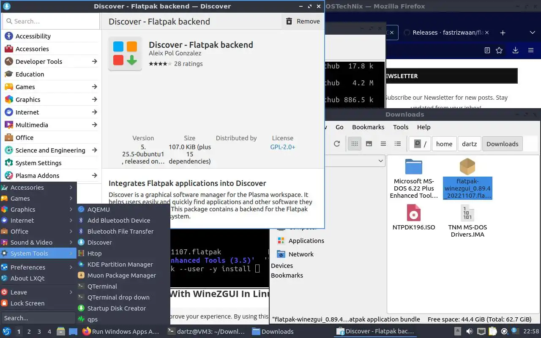The image size is (541, 338).
Task: Select TNM MS-DOS Drivers.IMA file
Action: (467, 222)
